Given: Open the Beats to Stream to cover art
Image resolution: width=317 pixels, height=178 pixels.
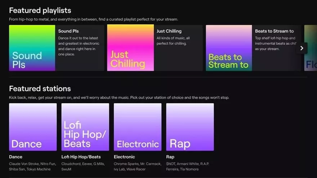Looking at the screenshot, I should (x=229, y=48).
